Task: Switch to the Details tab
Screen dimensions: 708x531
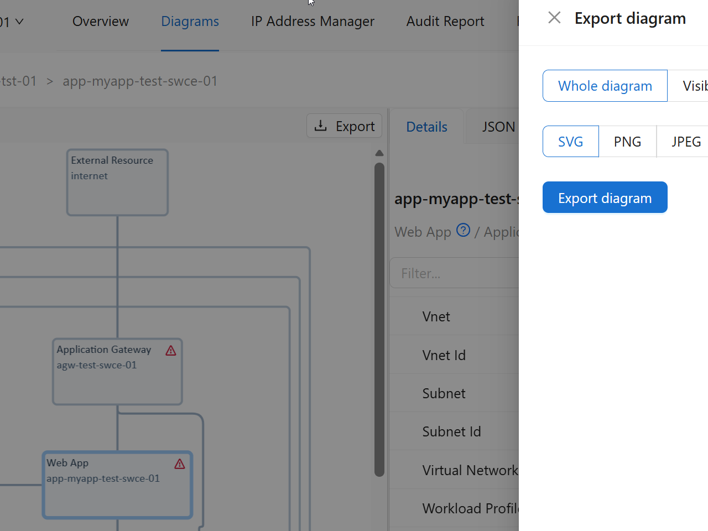Action: tap(426, 127)
